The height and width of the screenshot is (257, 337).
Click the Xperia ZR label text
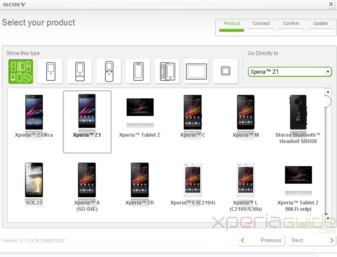[140, 203]
